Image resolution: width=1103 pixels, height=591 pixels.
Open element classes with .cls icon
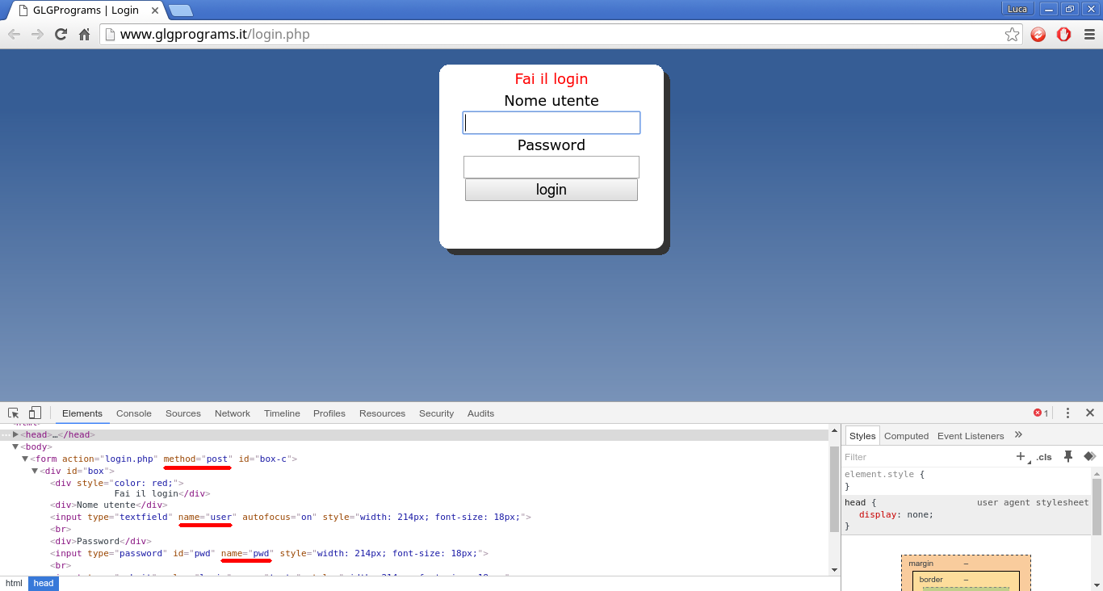1045,456
